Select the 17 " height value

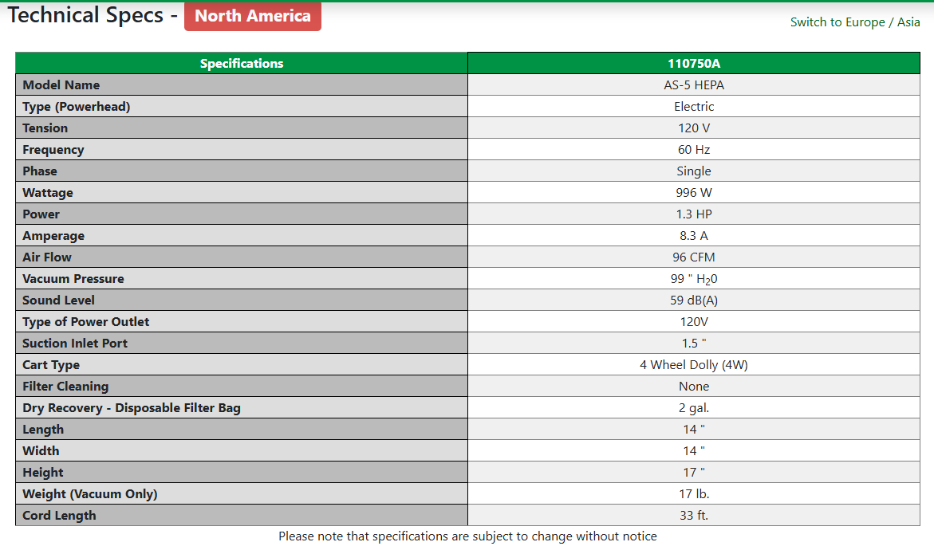point(694,472)
